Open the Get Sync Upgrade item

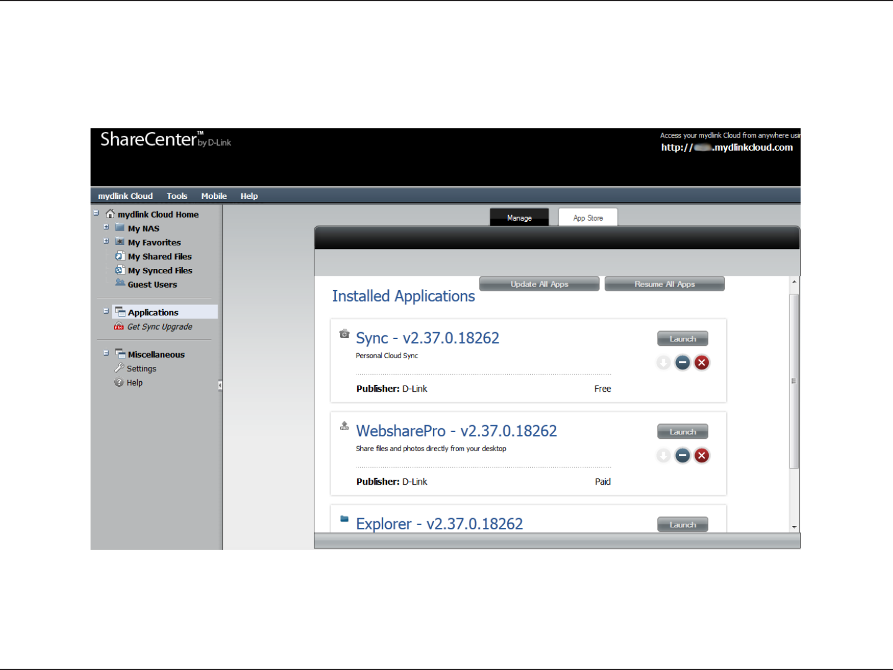160,327
